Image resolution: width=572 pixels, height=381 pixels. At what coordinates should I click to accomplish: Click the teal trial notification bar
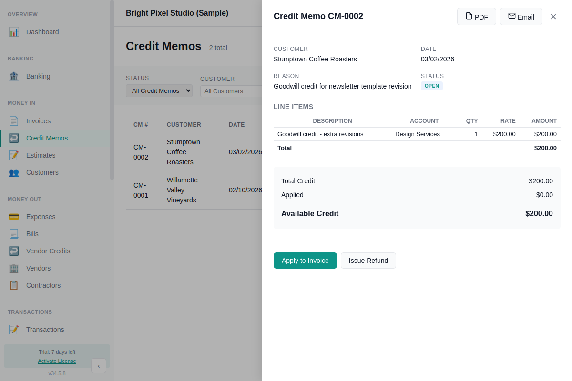57,356
